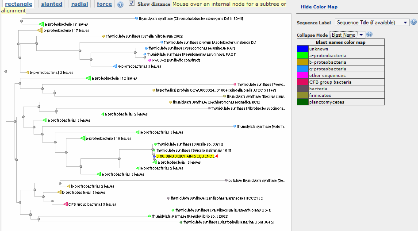Switch to rectangle tree layout
This screenshot has height=231, width=418.
coord(19,4)
